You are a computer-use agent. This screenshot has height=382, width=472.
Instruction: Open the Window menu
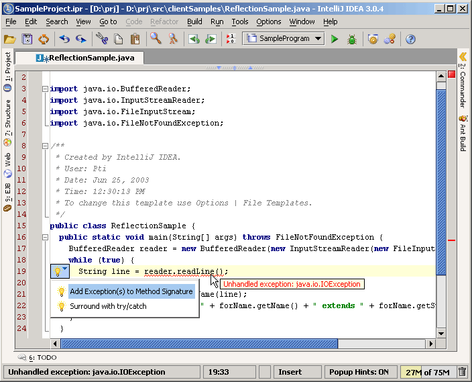tap(302, 21)
